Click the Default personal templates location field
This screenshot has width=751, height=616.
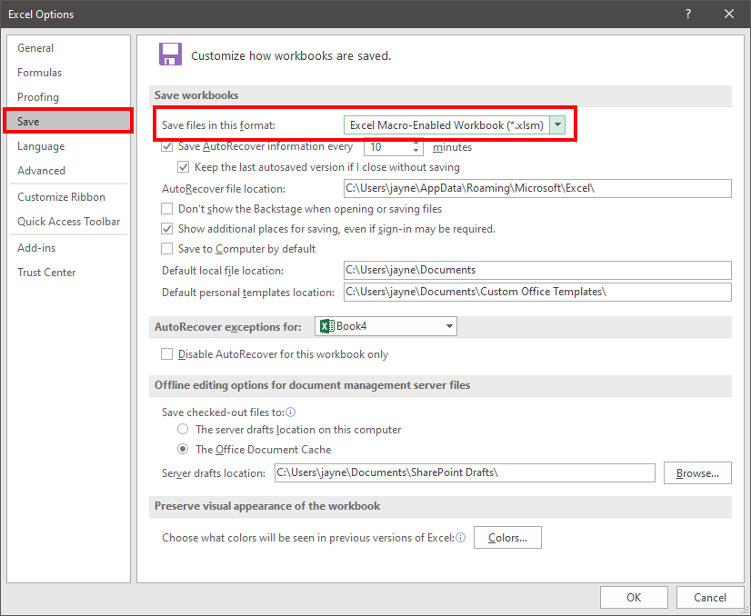[x=537, y=292]
